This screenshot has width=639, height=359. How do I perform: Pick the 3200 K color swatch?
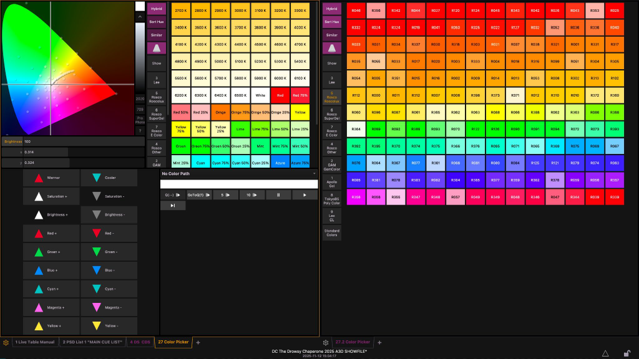point(280,11)
